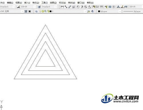Select the Center Mark tool
Screen dimensions: 143x110
click(114, 7)
